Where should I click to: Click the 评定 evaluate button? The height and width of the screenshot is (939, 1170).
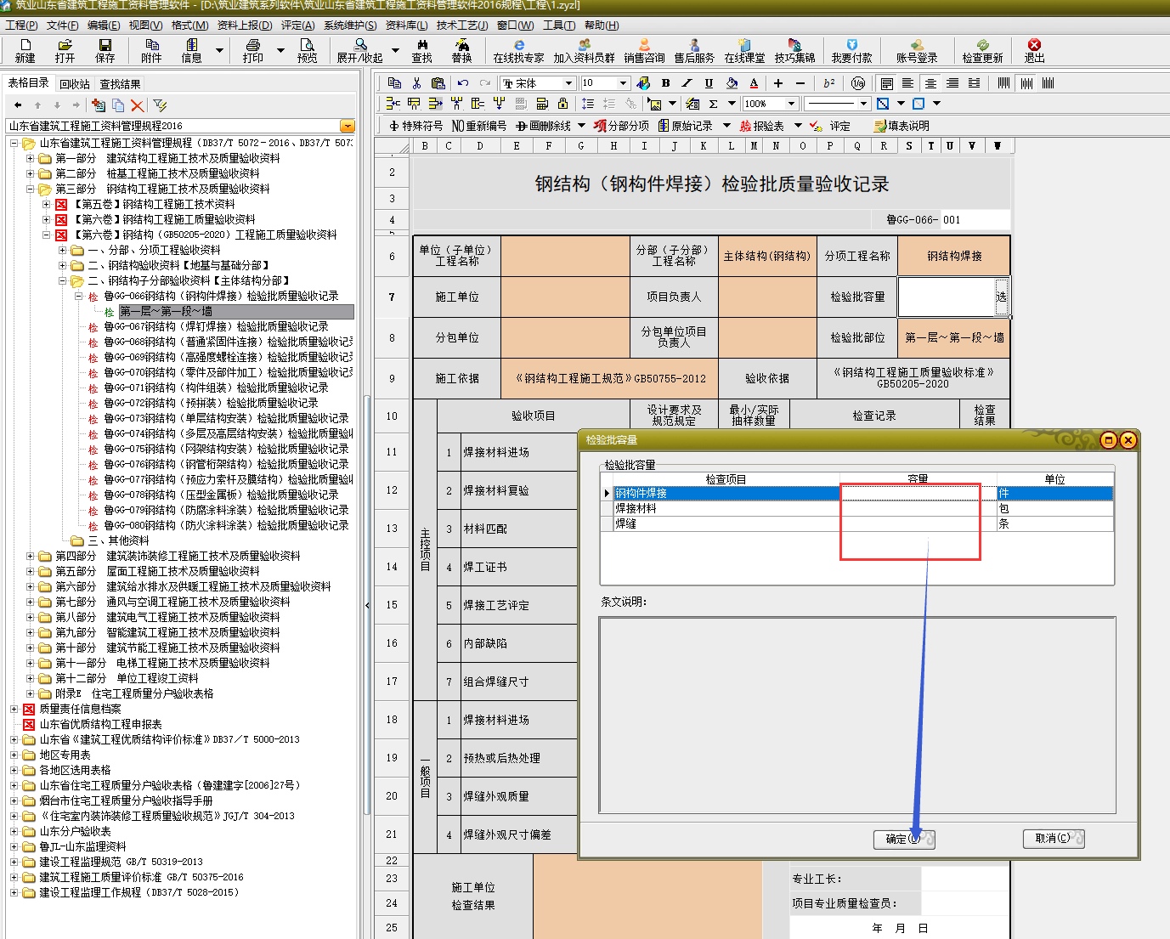point(831,125)
